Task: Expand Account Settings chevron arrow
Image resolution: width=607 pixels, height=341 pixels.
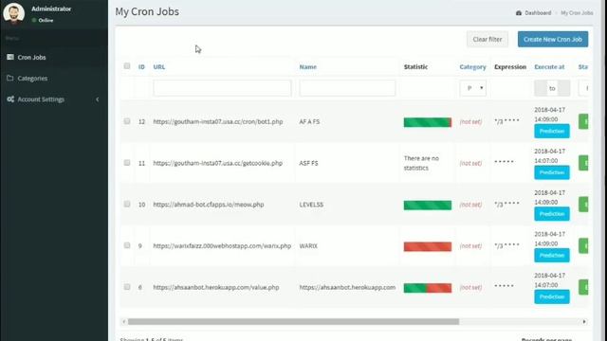Action: (x=97, y=99)
